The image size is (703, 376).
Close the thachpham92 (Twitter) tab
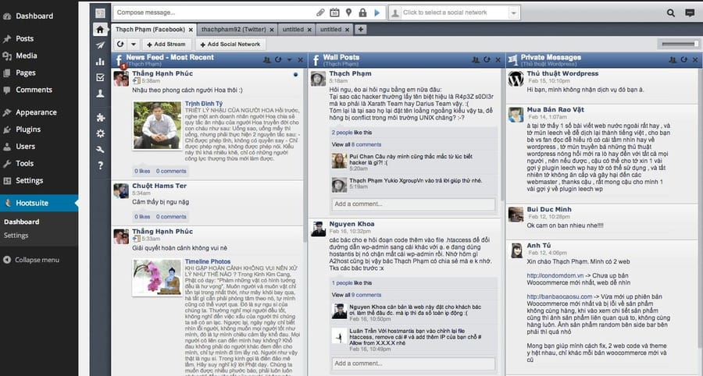272,30
